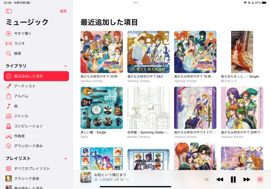Hide the sidebar using the sidebar icon
Screen dimensions: 271x189
[9, 11]
